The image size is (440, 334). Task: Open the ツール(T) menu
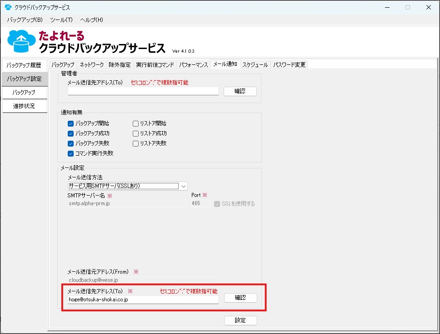61,20
